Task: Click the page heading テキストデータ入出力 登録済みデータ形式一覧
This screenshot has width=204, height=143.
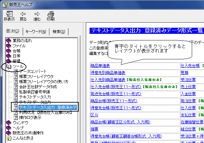Action: [x=147, y=30]
